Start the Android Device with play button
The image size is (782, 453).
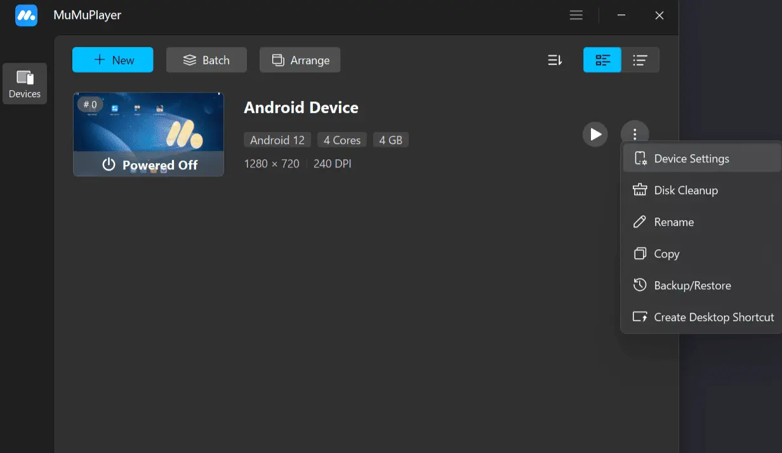coord(595,134)
